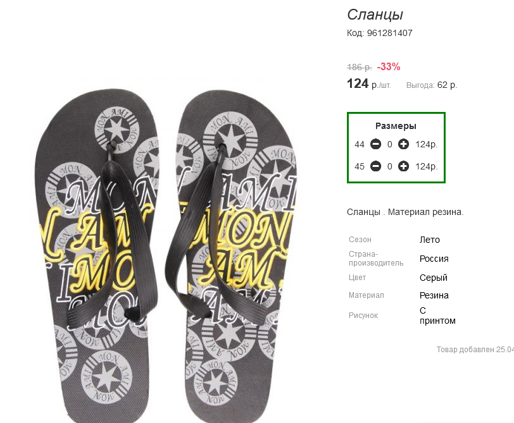Select the product code 961281407

[389, 33]
